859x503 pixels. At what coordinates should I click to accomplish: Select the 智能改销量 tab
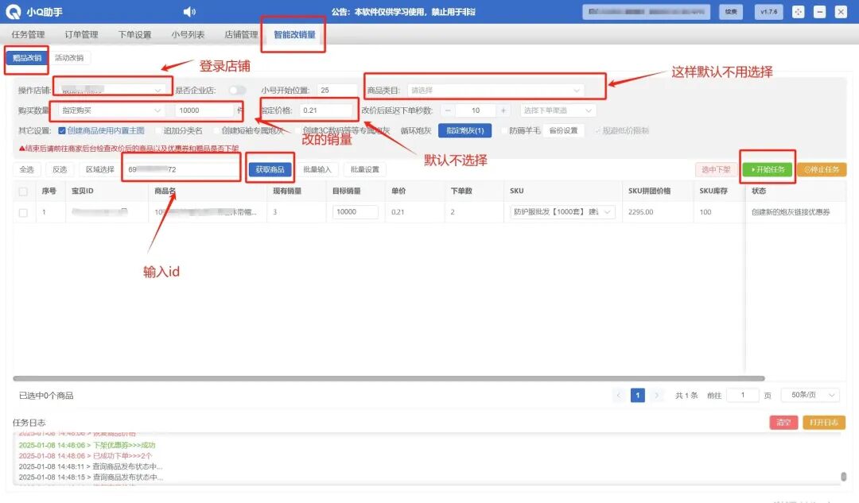click(x=295, y=34)
